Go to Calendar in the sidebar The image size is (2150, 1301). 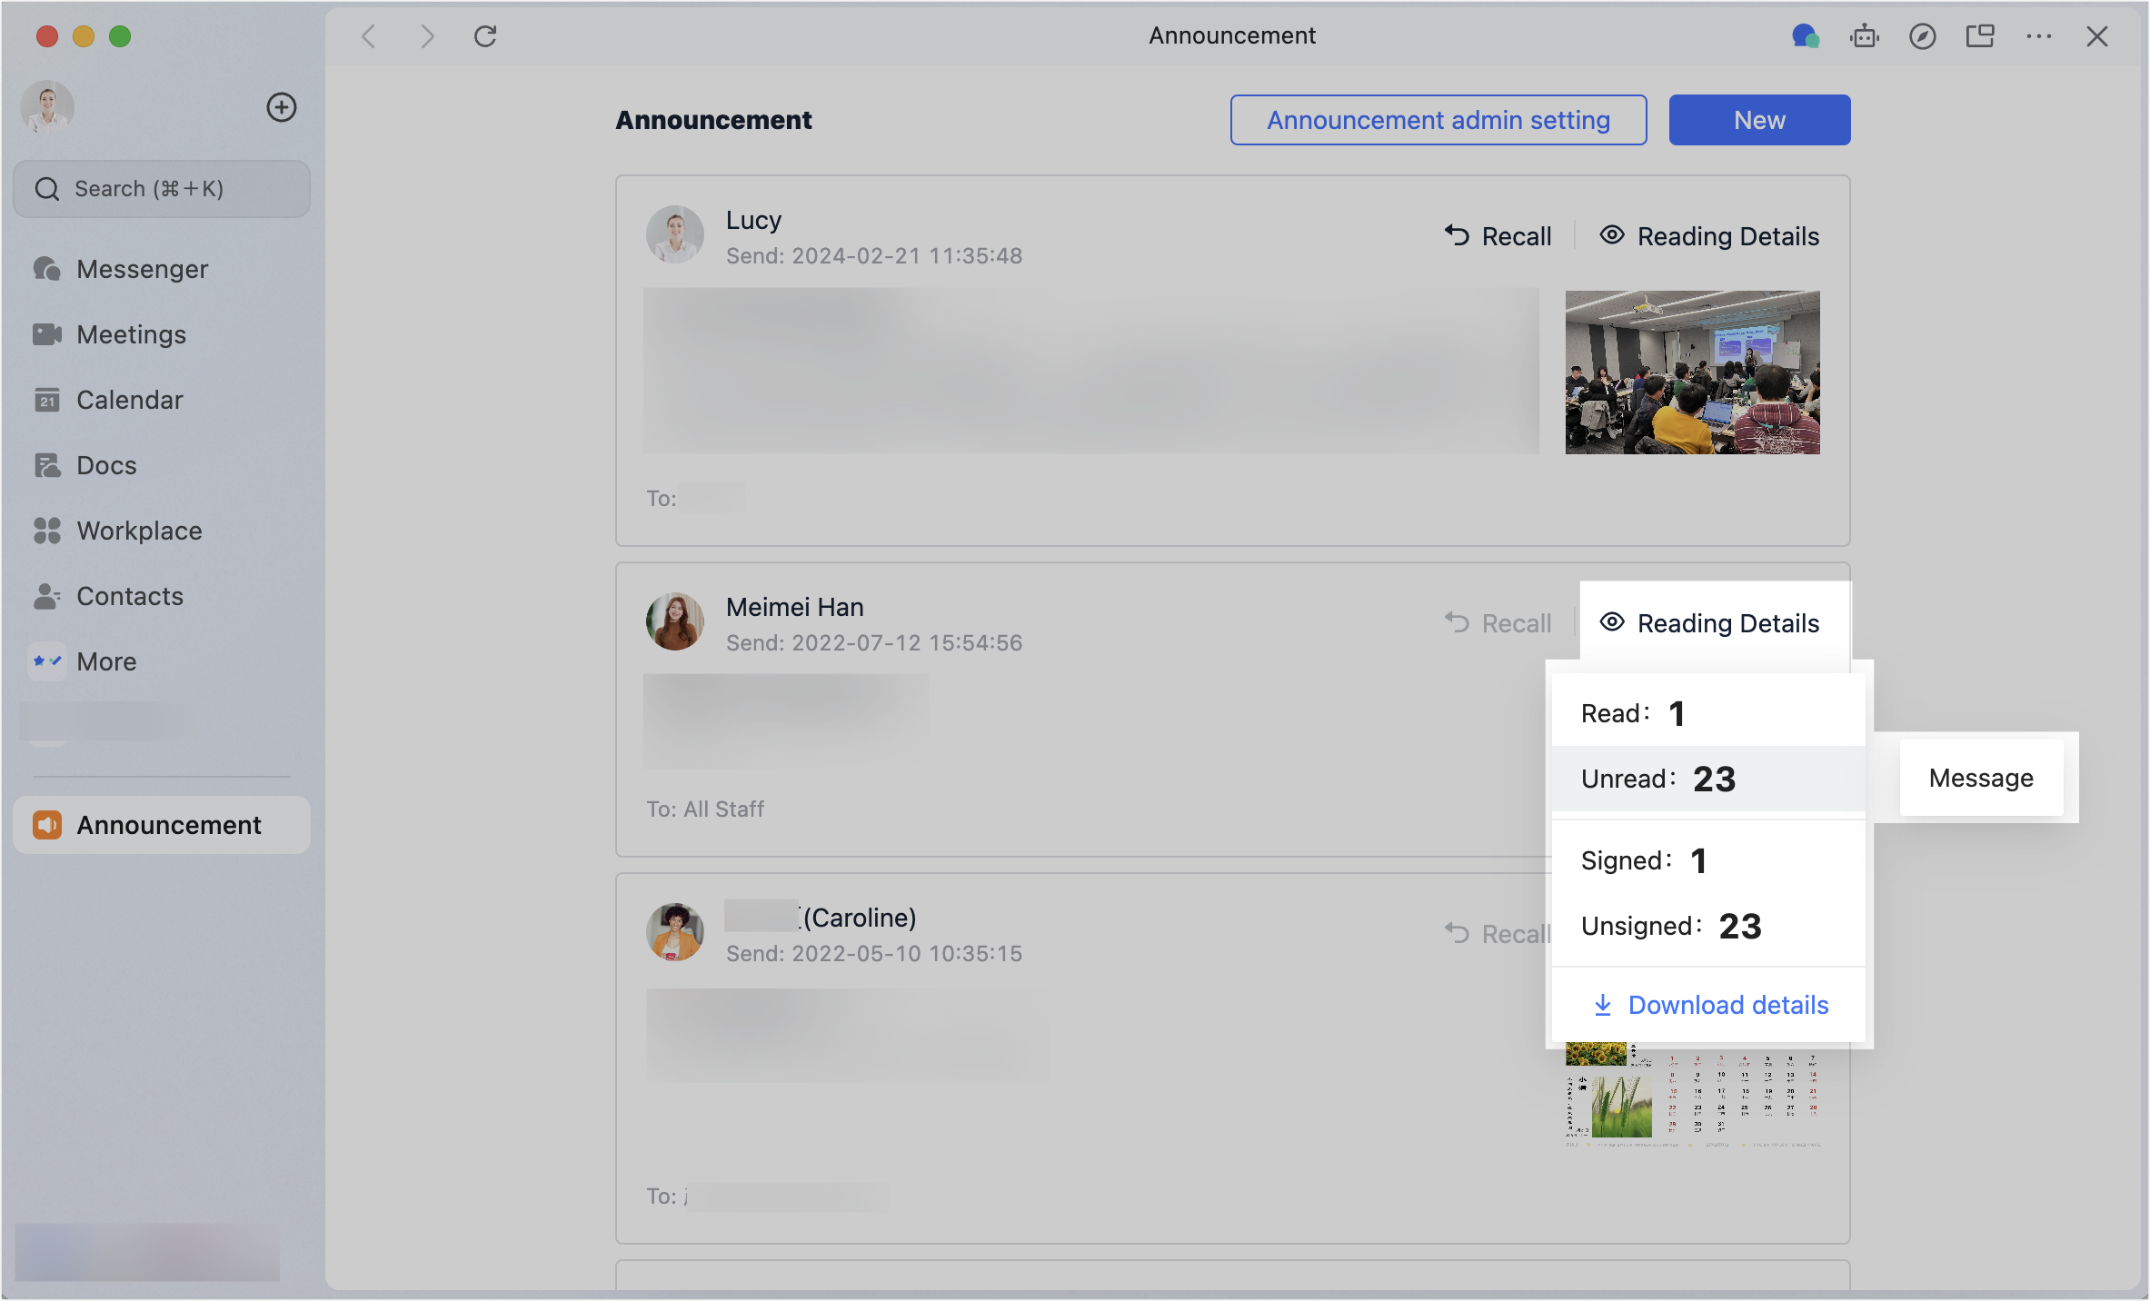129,400
